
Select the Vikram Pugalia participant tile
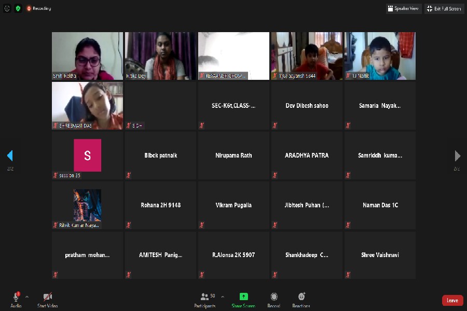233,205
